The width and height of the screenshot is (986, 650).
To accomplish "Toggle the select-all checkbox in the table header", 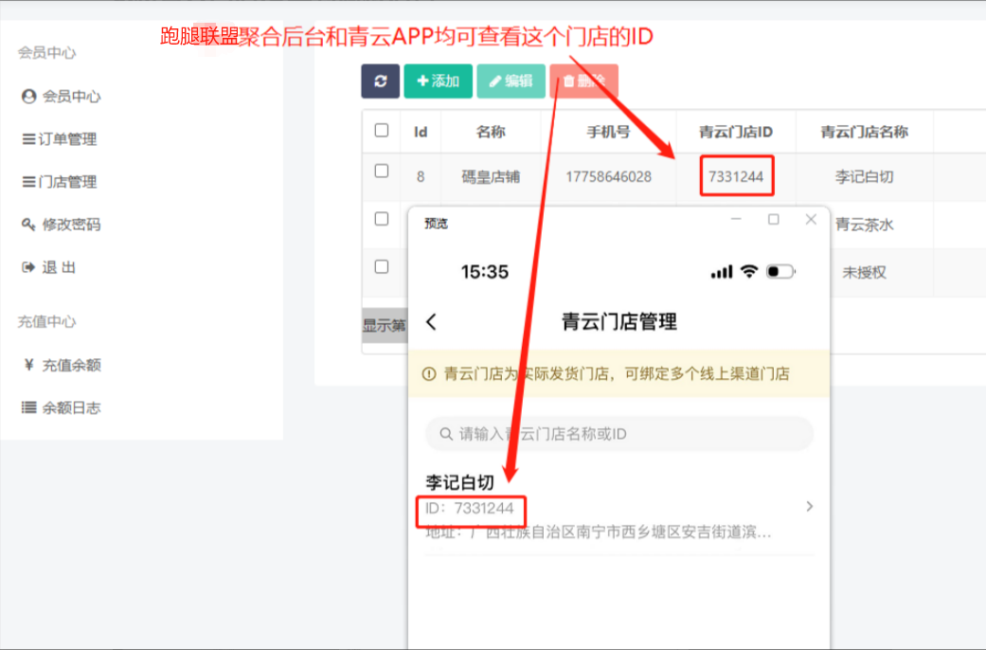I will point(381,130).
